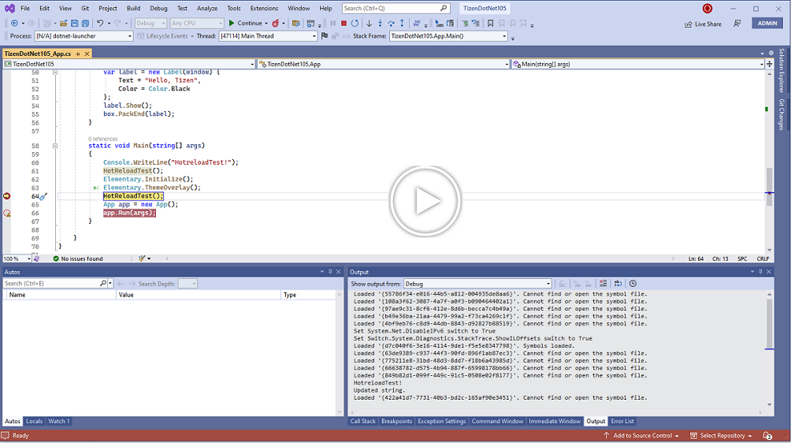Toggle pin on TizenDotNet105_App.cs tab
The height and width of the screenshot is (443, 791).
point(77,54)
